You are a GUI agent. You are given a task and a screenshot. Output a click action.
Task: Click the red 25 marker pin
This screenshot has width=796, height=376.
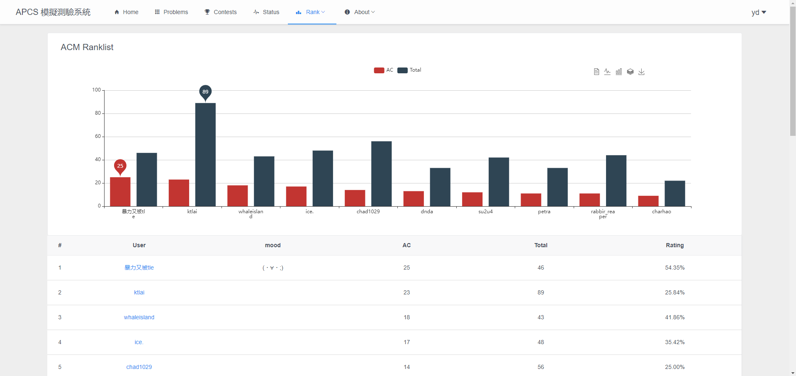[x=120, y=166]
